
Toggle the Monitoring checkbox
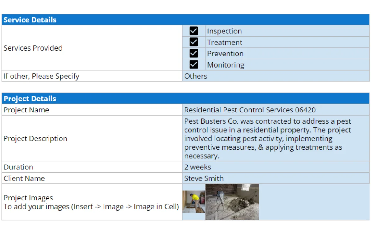pos(194,64)
